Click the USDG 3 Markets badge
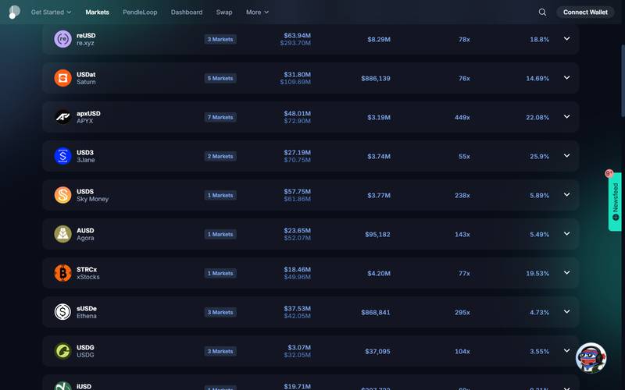625x390 pixels. click(x=220, y=352)
